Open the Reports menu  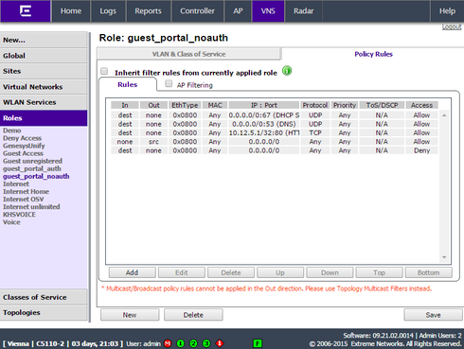click(x=148, y=11)
